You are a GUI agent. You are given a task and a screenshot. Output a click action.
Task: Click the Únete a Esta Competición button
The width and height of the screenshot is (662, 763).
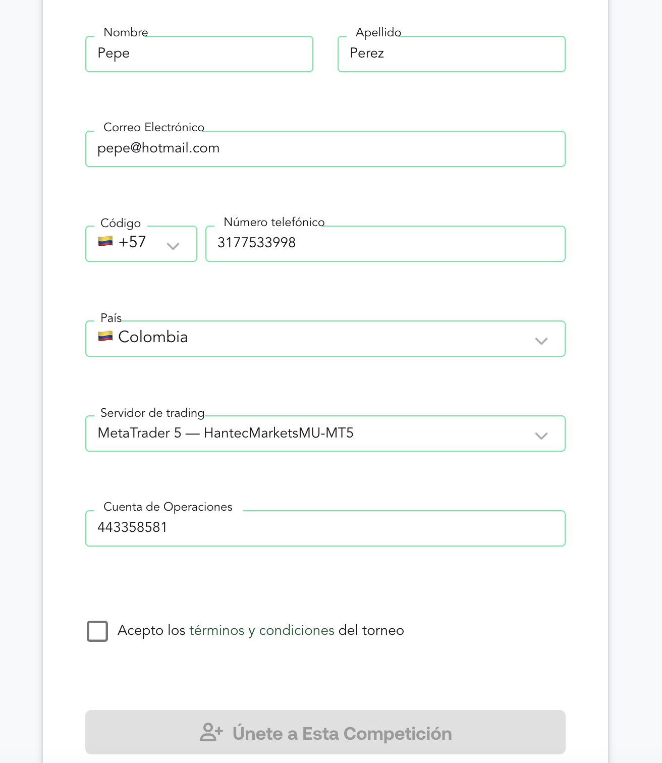tap(325, 732)
